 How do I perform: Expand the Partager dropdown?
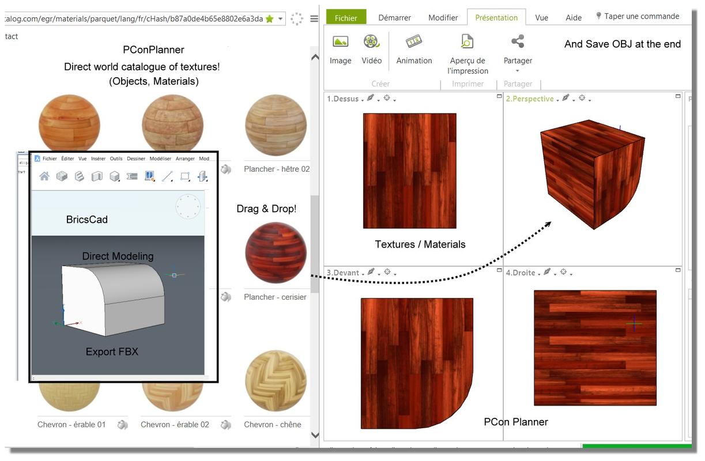coord(518,71)
